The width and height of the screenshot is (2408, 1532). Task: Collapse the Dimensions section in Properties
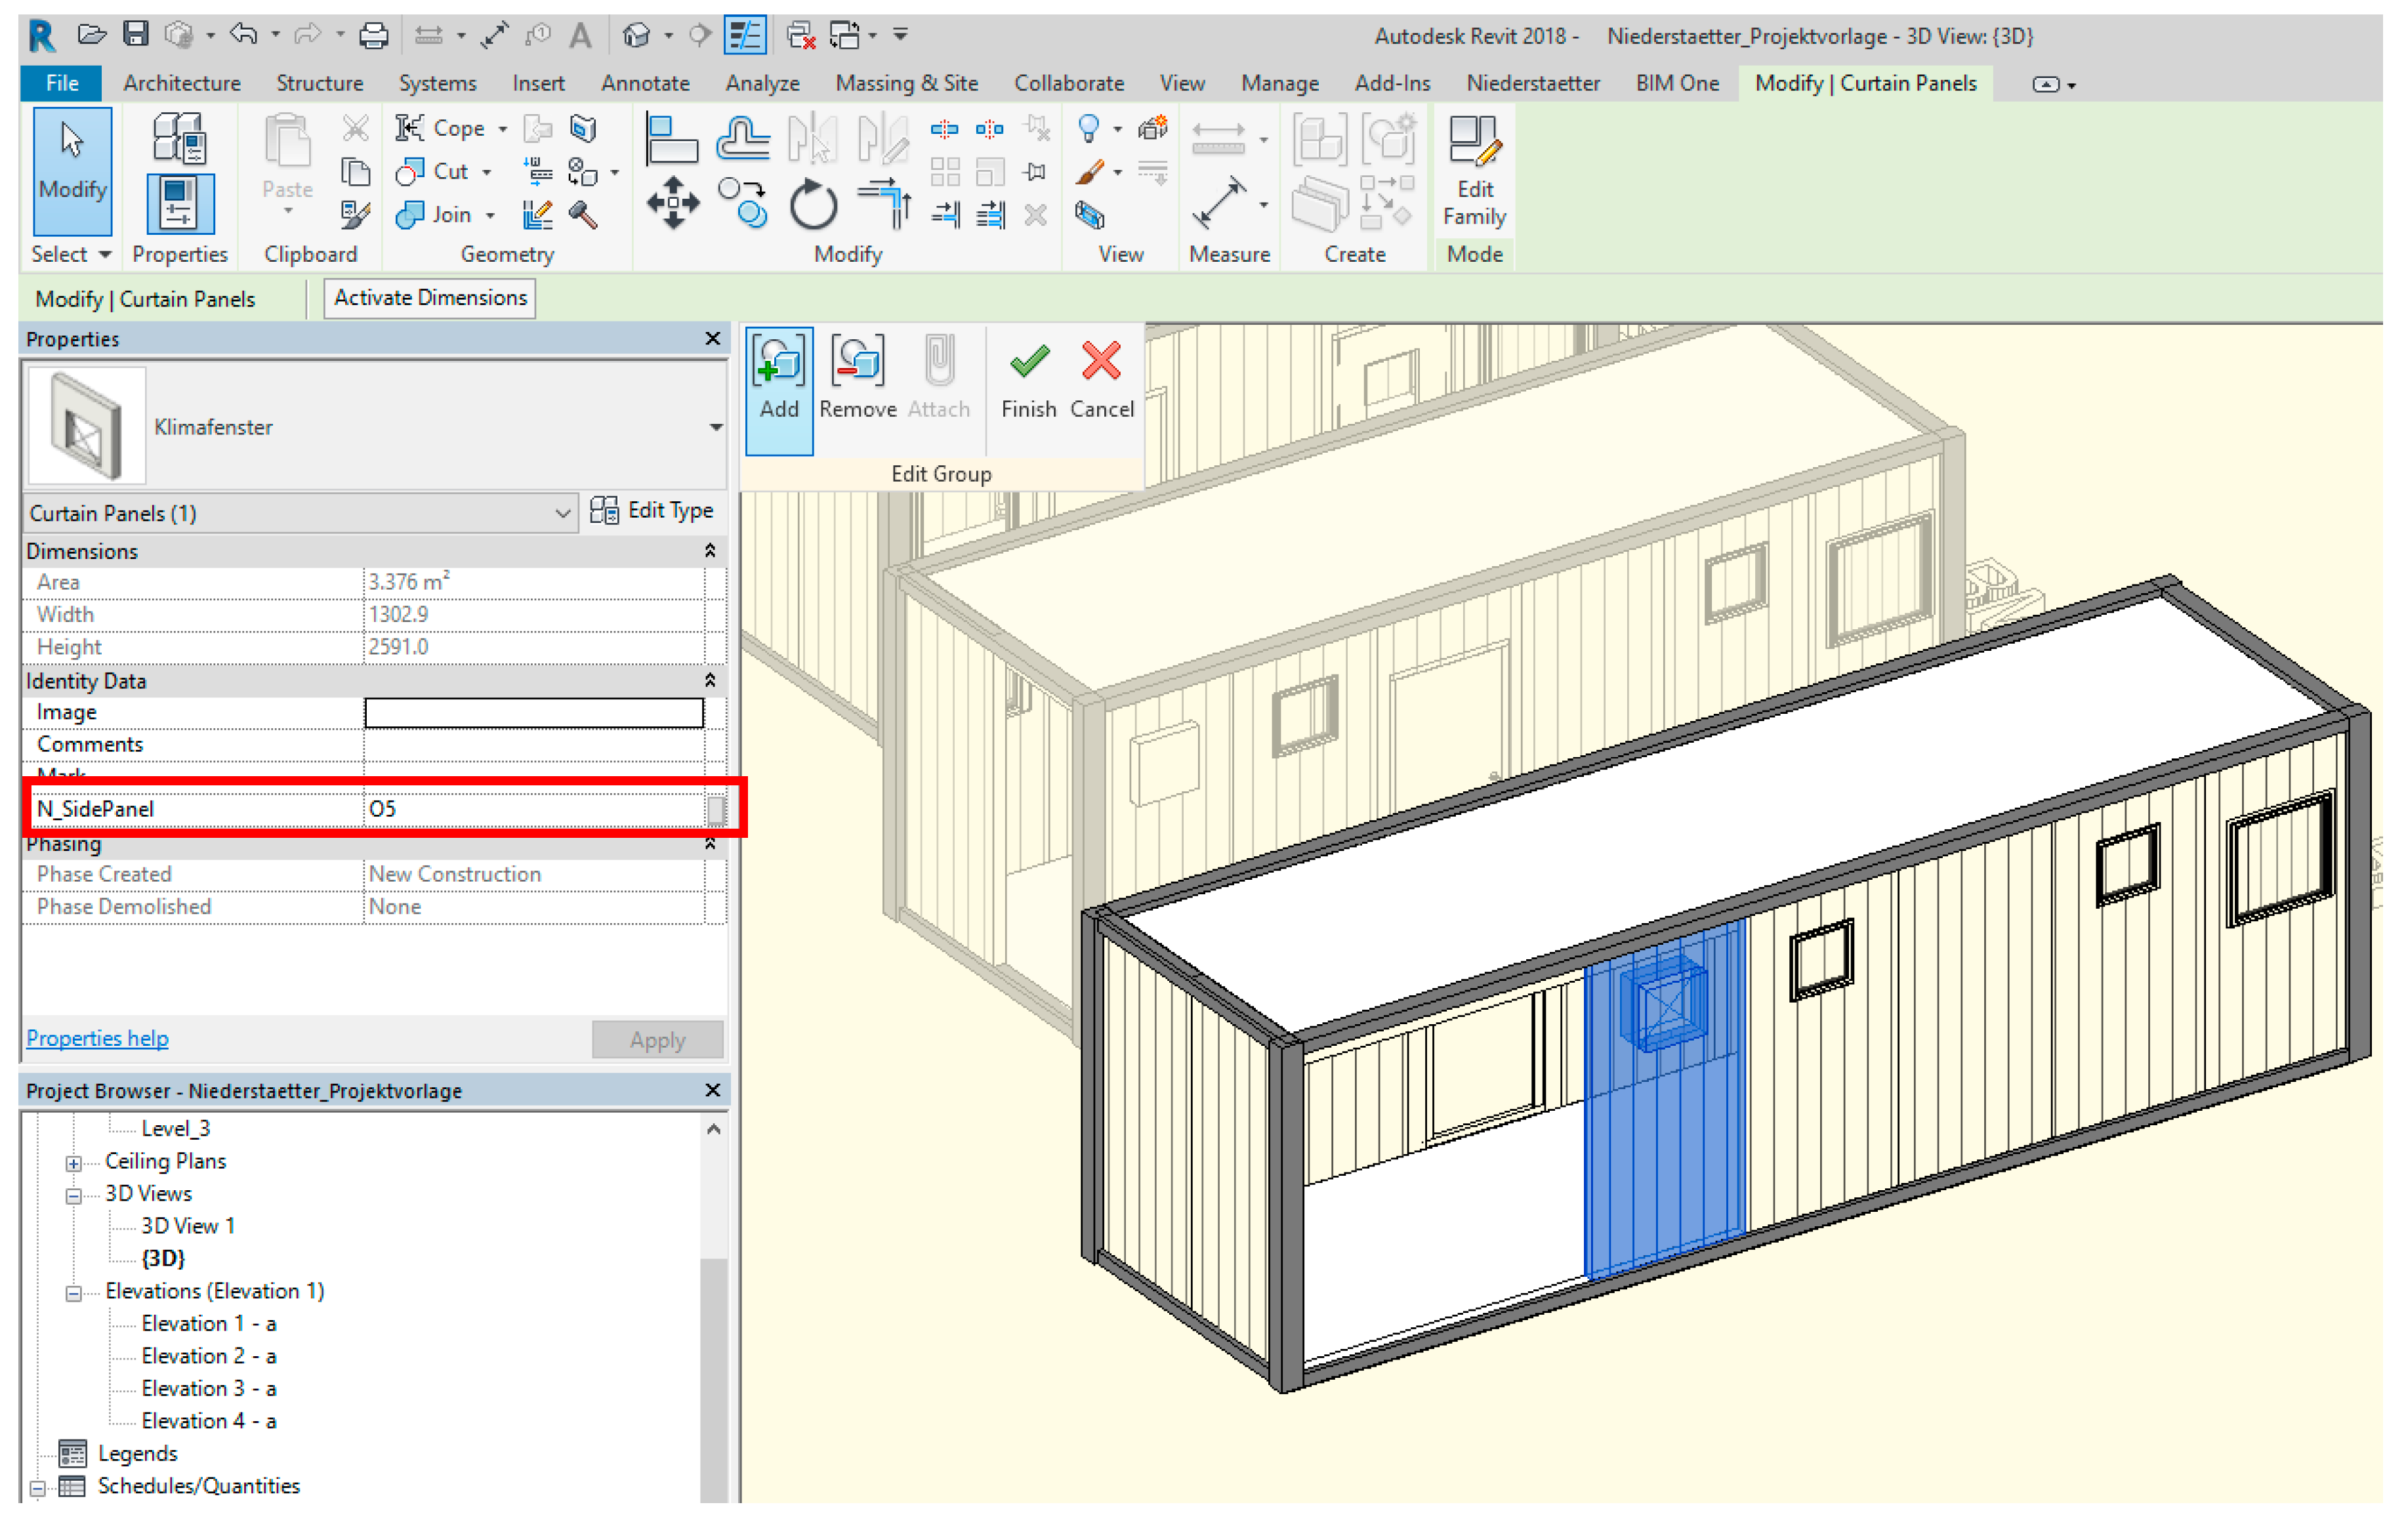click(710, 551)
